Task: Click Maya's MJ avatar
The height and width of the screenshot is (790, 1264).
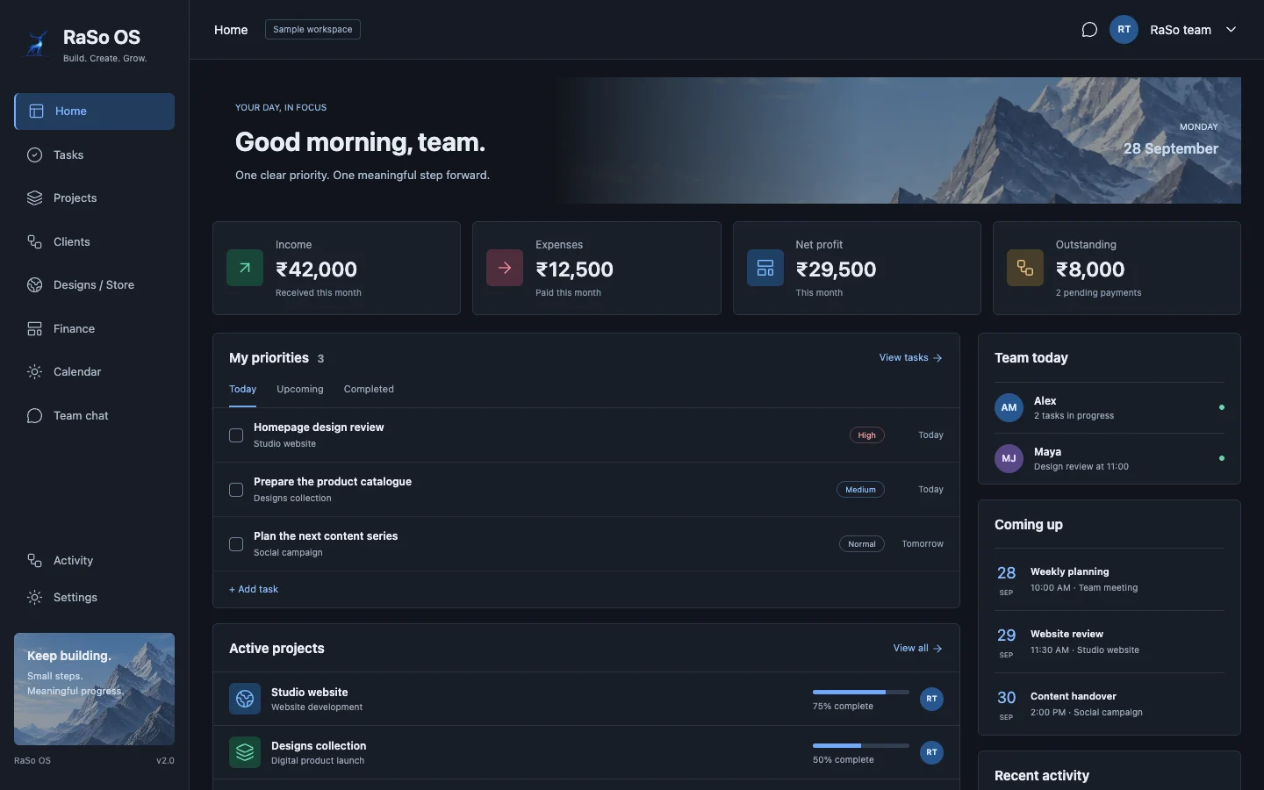Action: [x=1009, y=458]
